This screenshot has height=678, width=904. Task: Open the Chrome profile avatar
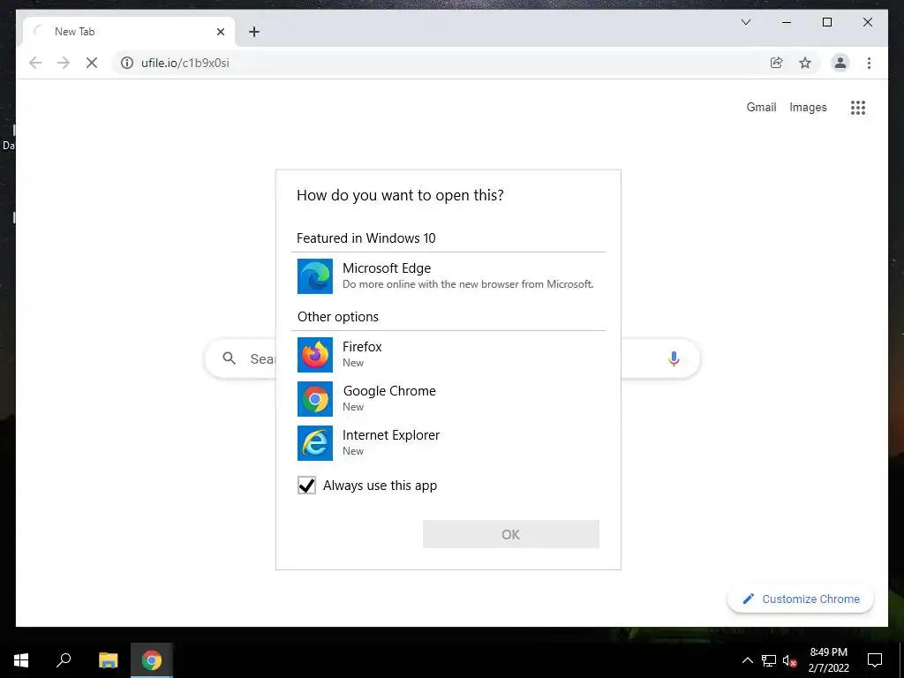click(x=840, y=63)
